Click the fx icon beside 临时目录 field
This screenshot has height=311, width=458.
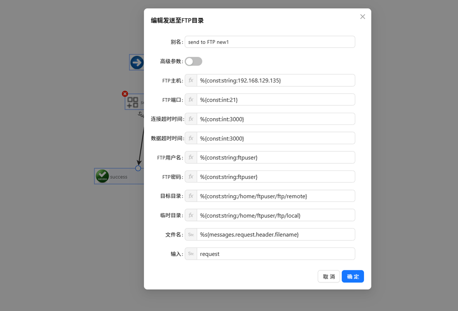[x=191, y=215]
